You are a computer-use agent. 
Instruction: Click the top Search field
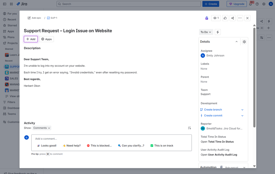pos(129,4)
